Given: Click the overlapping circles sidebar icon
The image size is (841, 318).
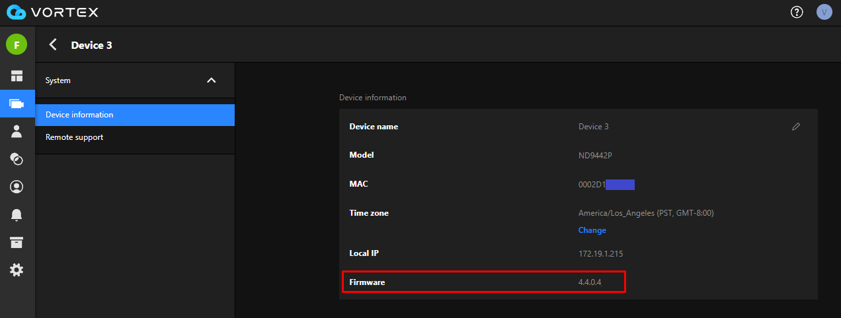Looking at the screenshot, I should coord(17,159).
